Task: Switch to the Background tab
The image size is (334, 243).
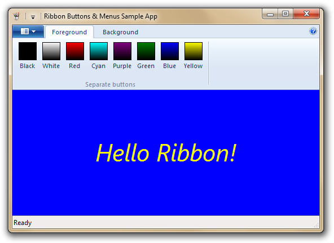Action: tap(120, 32)
